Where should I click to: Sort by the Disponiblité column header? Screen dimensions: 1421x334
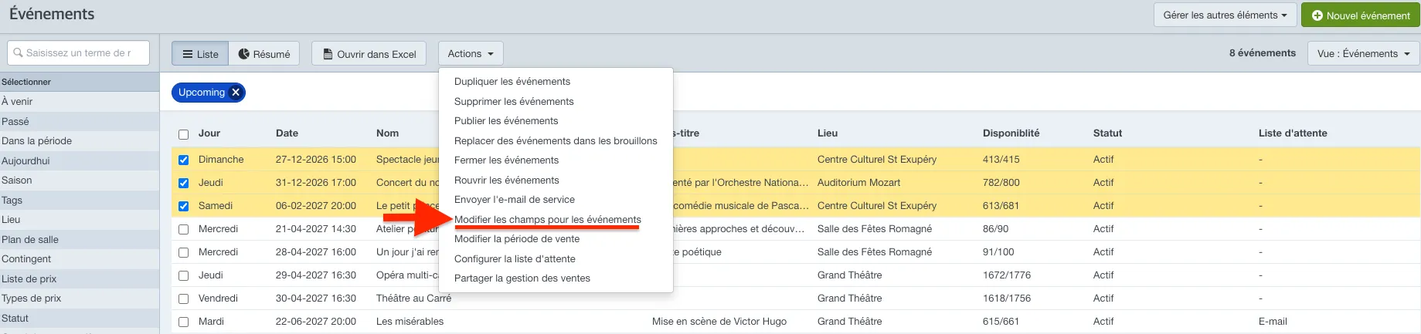pyautogui.click(x=1011, y=133)
